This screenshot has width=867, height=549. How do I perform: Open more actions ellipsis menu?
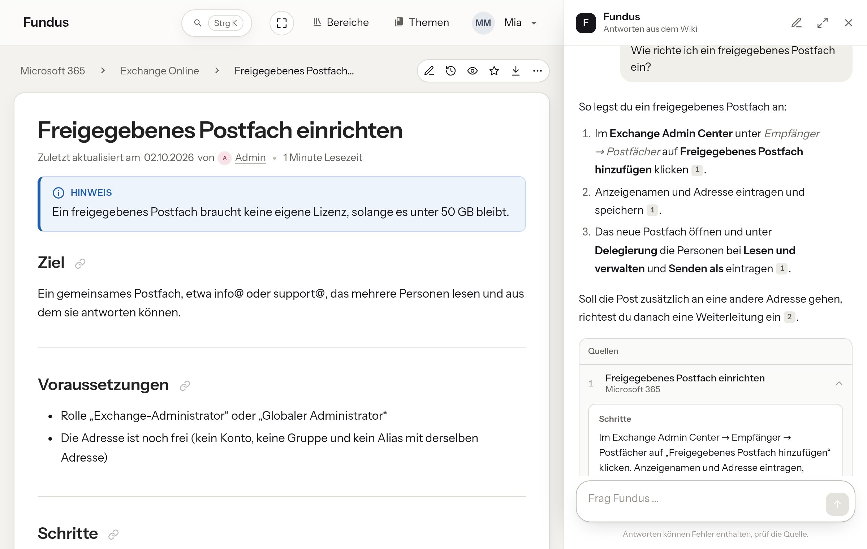pyautogui.click(x=538, y=71)
